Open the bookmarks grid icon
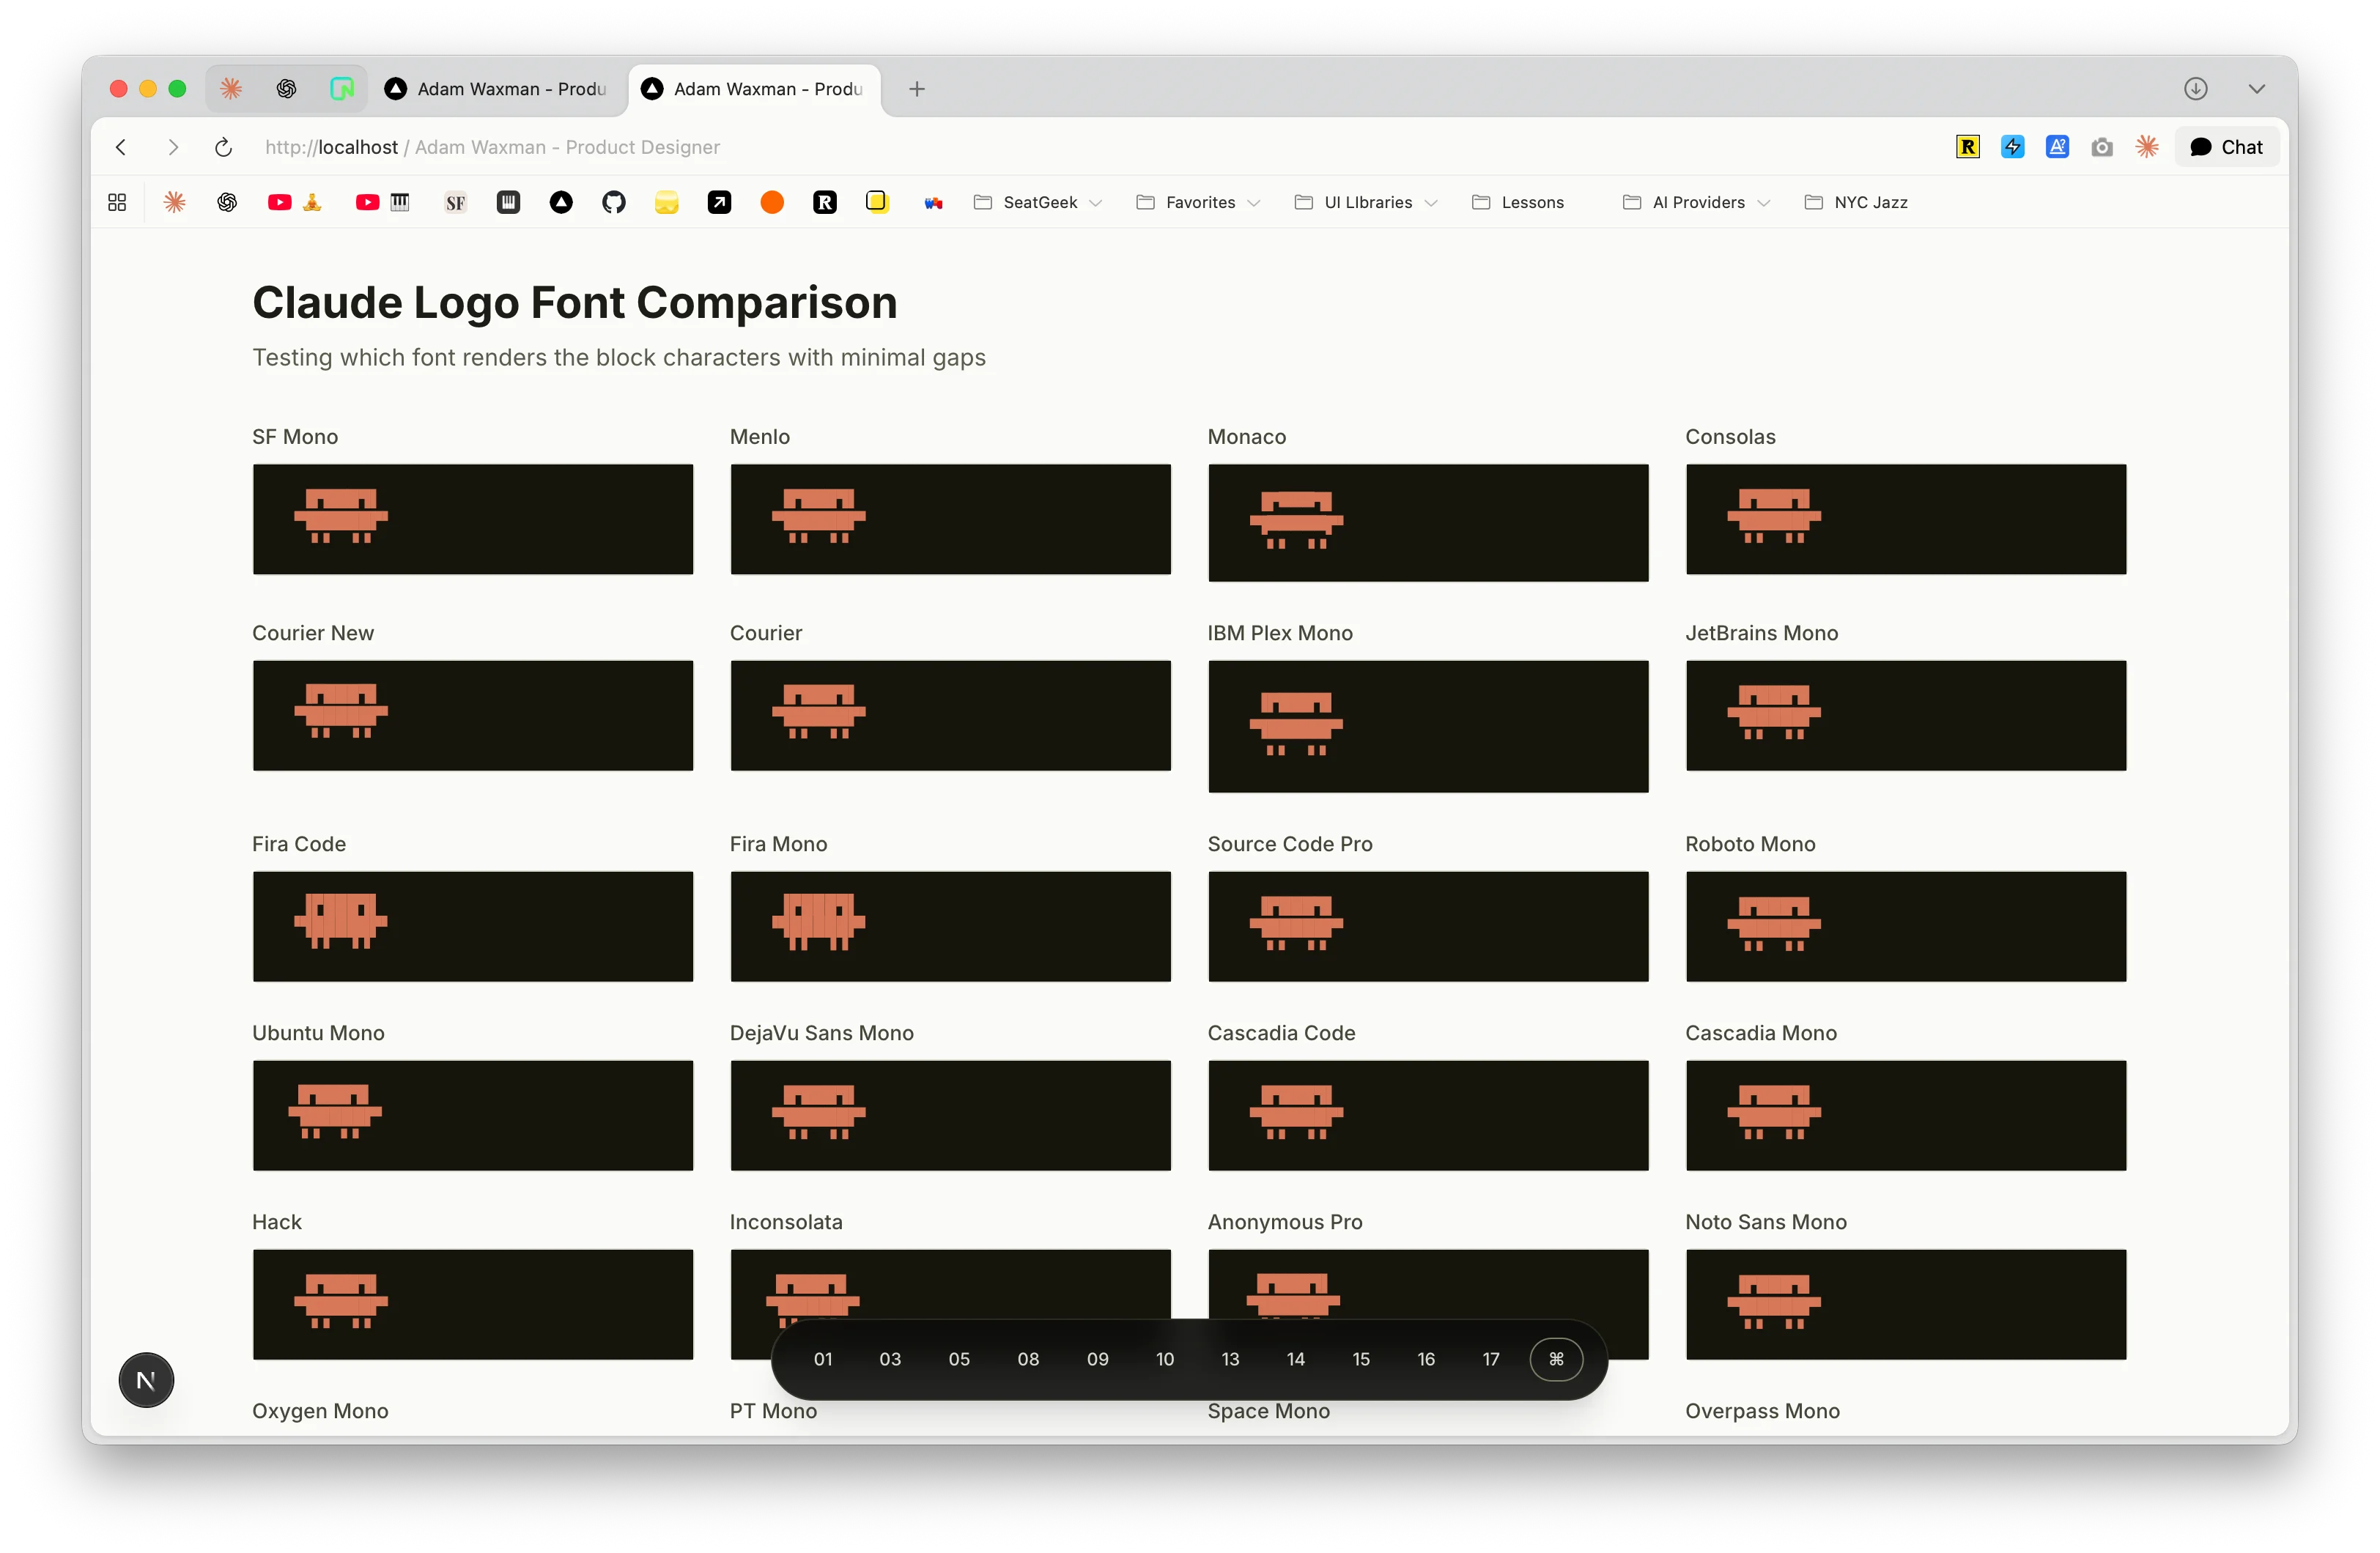This screenshot has width=2380, height=1553. tap(117, 202)
